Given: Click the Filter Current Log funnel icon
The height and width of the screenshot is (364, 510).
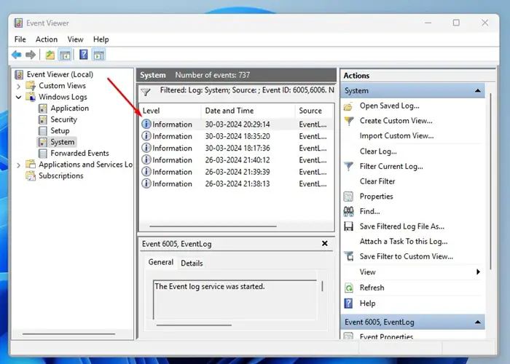Looking at the screenshot, I should point(349,167).
